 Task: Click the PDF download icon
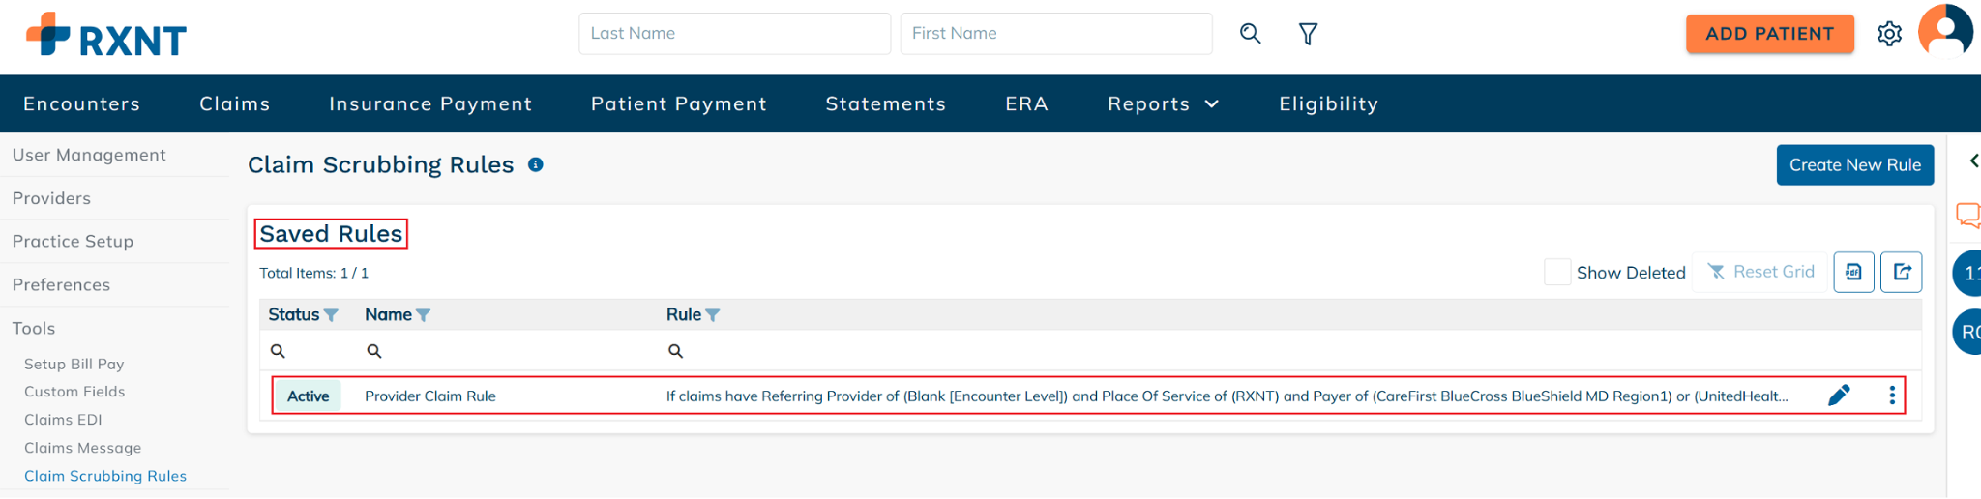1853,272
